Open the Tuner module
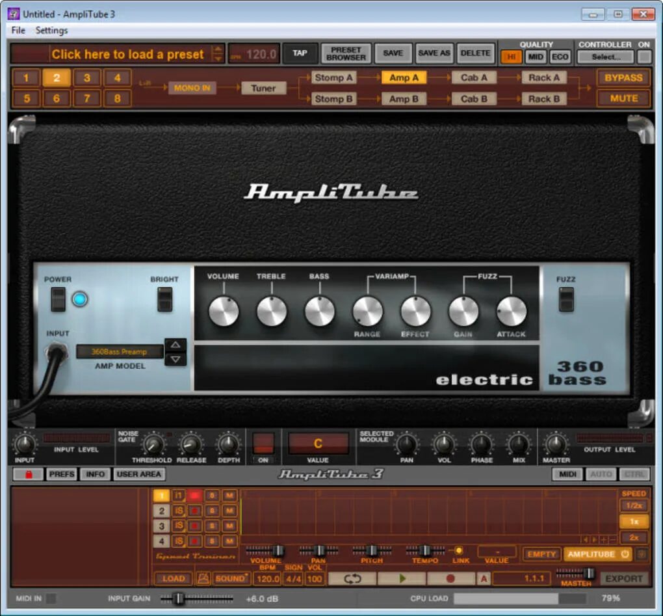 point(263,88)
